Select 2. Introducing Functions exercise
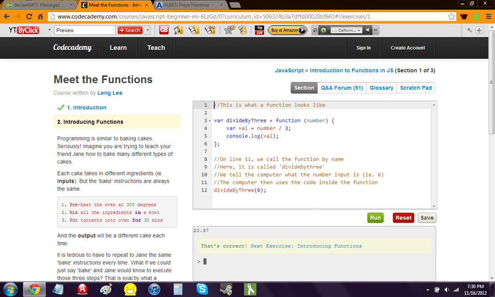495x297 pixels. tap(117, 122)
